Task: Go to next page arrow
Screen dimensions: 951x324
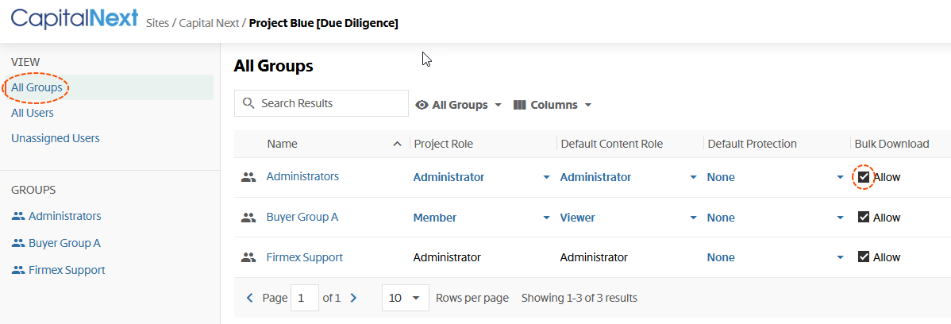Action: 354,298
